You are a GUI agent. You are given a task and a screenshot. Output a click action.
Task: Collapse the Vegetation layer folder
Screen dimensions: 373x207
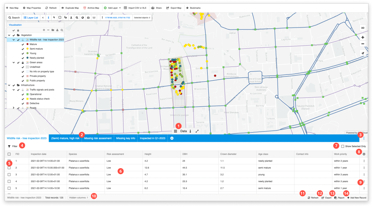pyautogui.click(x=9, y=35)
